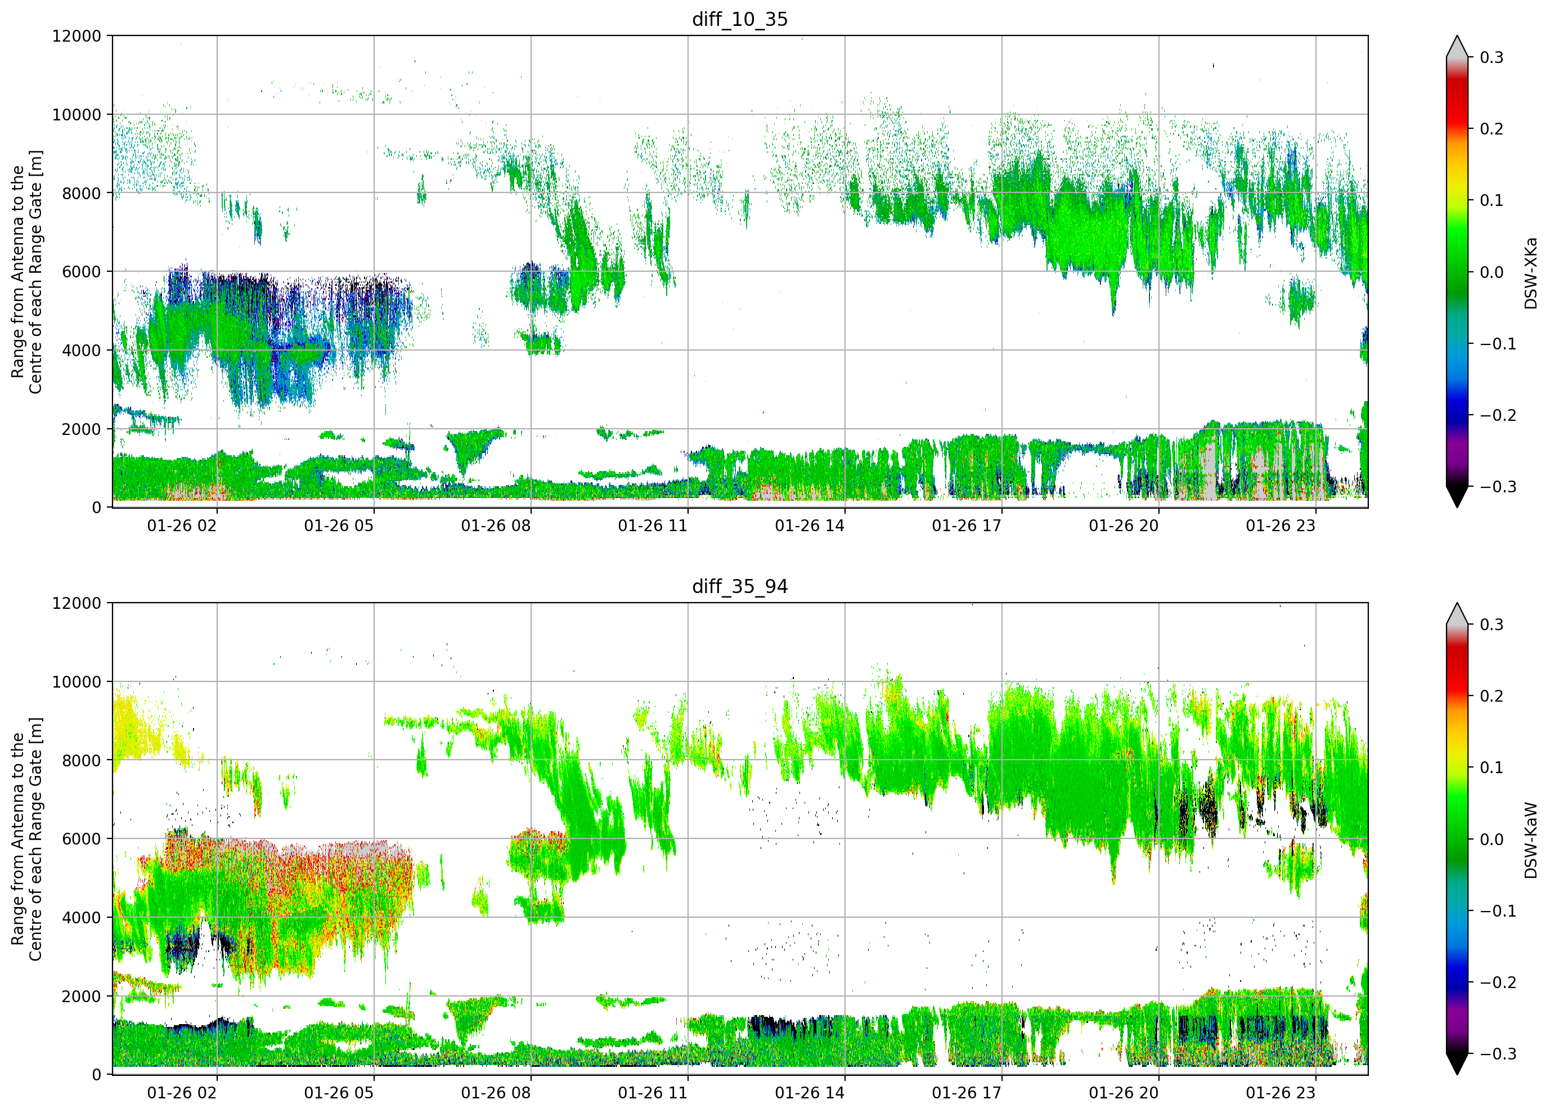The height and width of the screenshot is (1113, 1550).
Task: Click the 12000 tick on diff_10_35 y-axis
Action: click(x=77, y=35)
